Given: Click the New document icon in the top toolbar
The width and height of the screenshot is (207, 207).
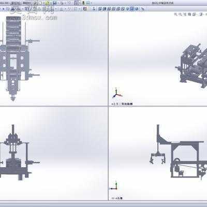Looking at the screenshot, I should [x=40, y=3].
